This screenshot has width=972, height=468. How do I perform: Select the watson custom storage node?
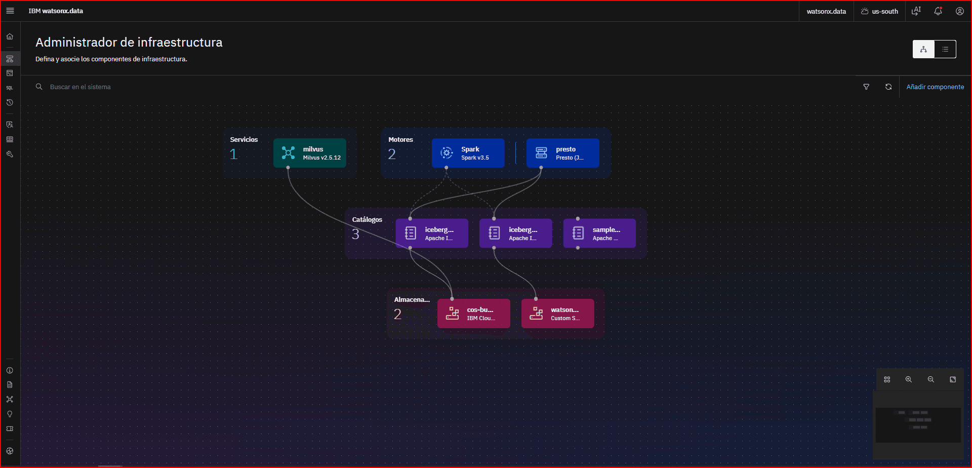point(558,314)
